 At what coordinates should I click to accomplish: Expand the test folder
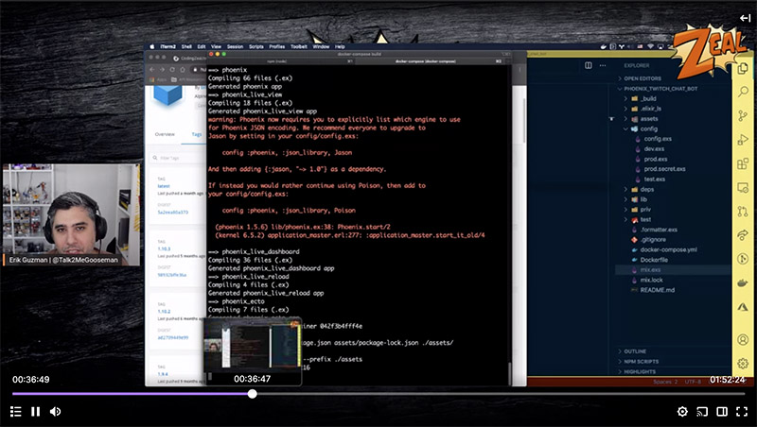tap(645, 219)
